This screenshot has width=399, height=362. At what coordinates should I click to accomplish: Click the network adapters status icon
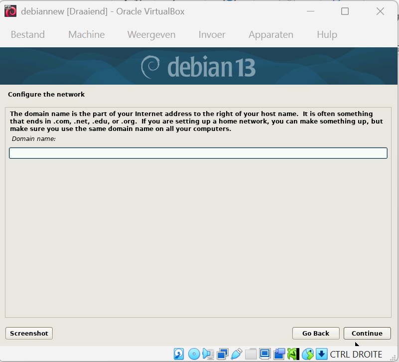point(223,354)
